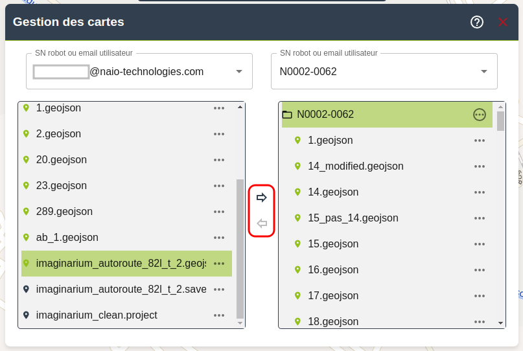Select ab_1.geojson in the left list
This screenshot has height=351, width=523.
(67, 238)
